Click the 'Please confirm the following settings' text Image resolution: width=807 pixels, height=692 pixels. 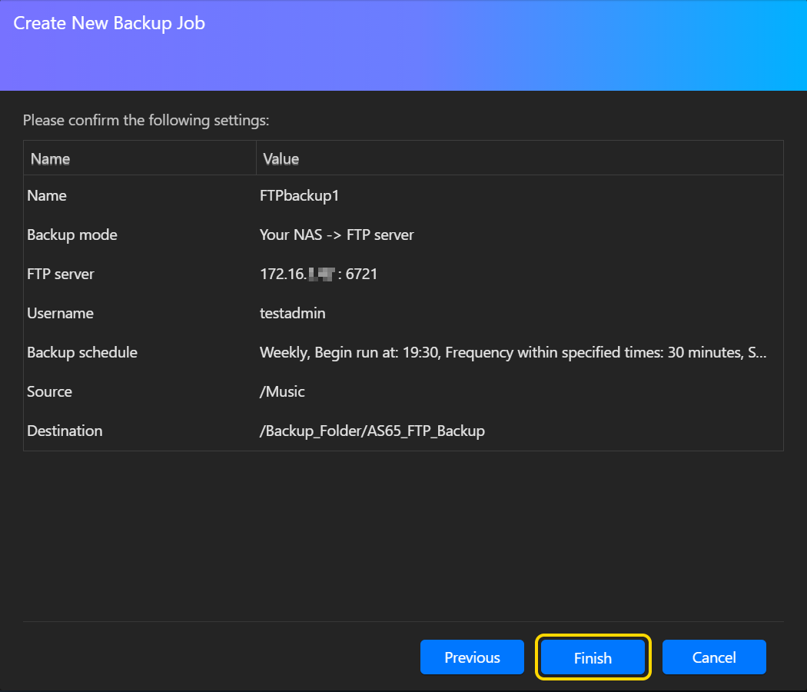146,120
